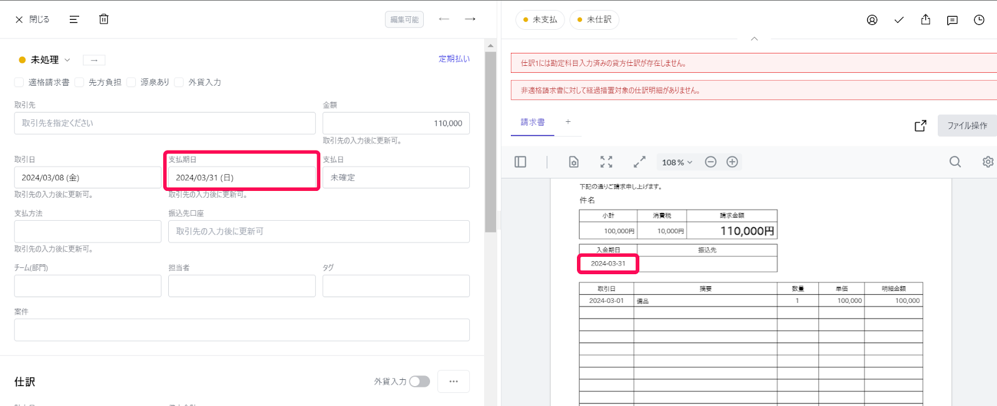
Task: Click the first red alert about 仕訳1
Action: [754, 63]
